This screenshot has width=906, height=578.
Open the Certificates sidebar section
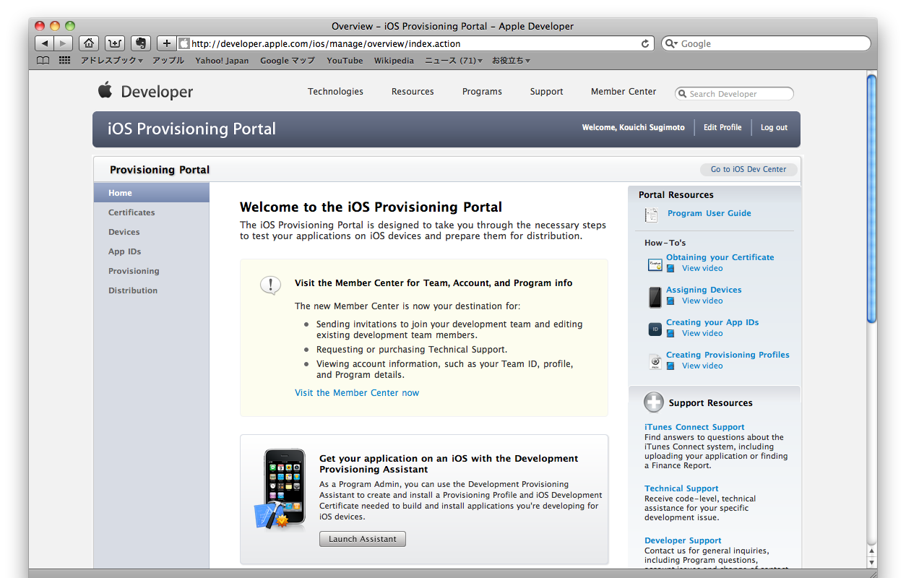pyautogui.click(x=131, y=212)
